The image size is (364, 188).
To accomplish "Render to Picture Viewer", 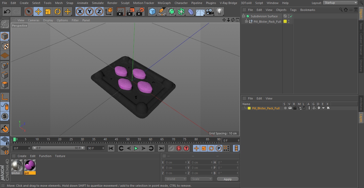I will tap(130, 11).
